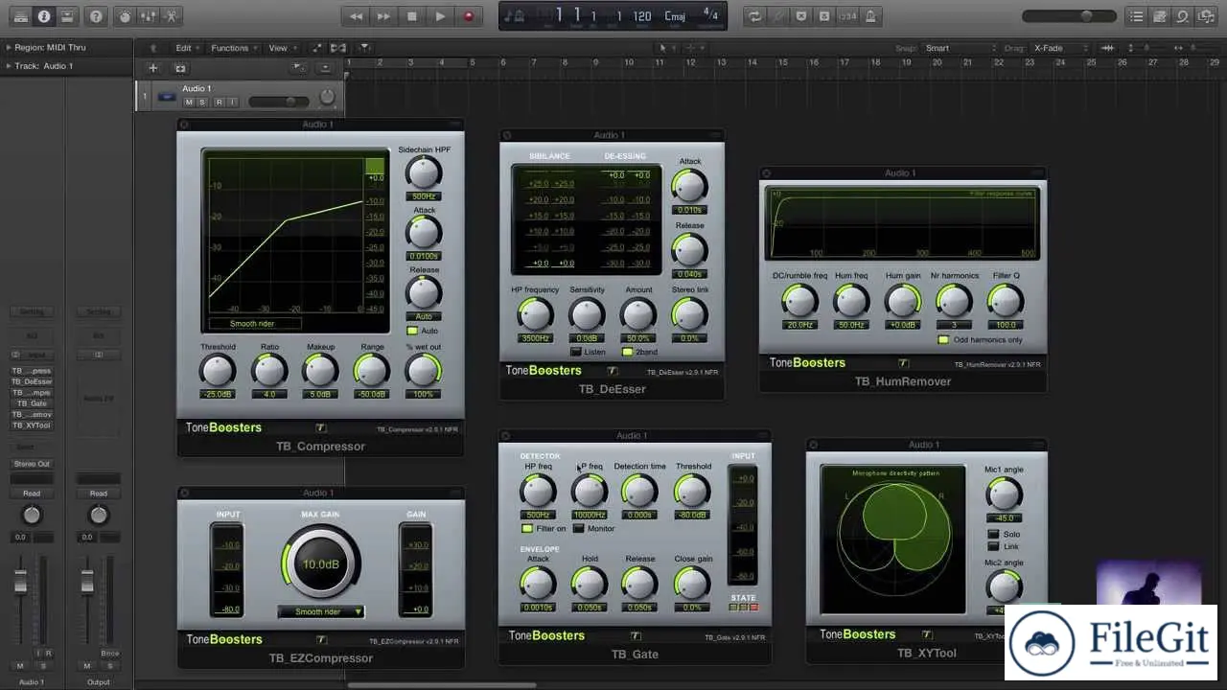Select the TB_DeEsser plug-in slot
The height and width of the screenshot is (690, 1227).
pyautogui.click(x=32, y=381)
